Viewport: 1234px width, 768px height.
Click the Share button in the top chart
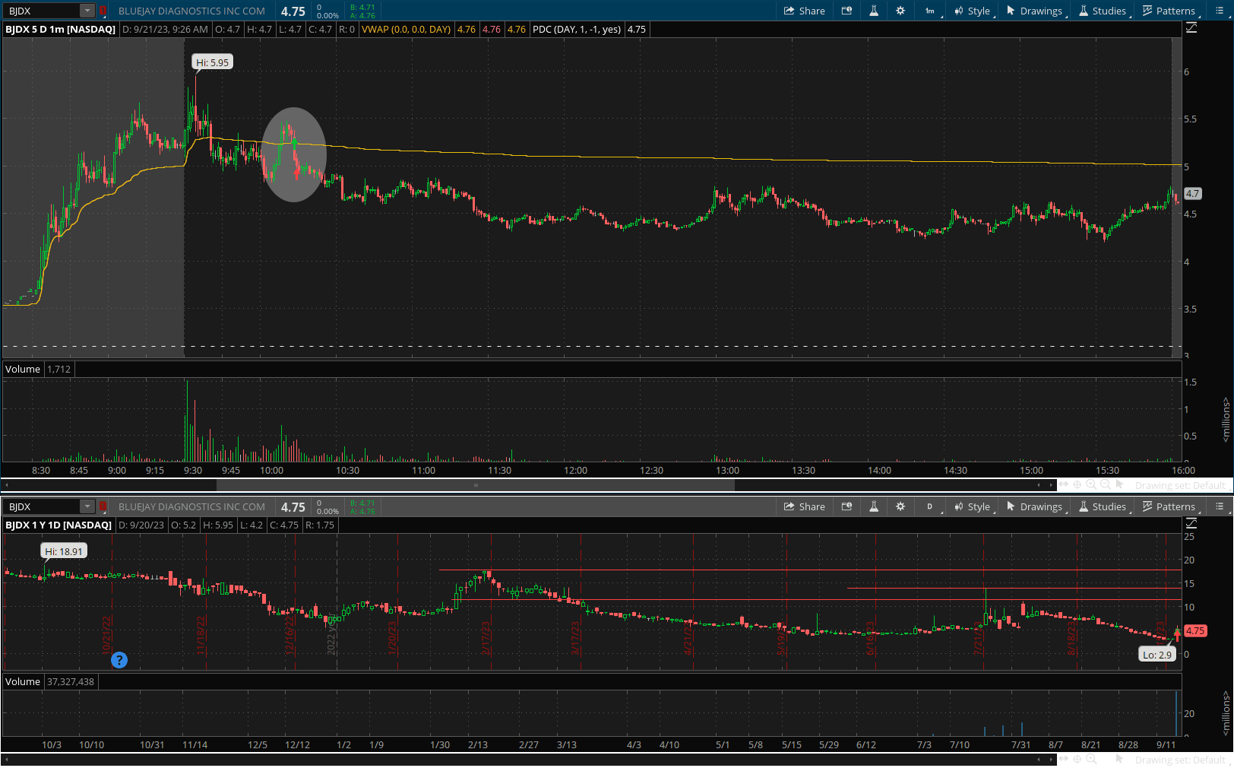805,11
